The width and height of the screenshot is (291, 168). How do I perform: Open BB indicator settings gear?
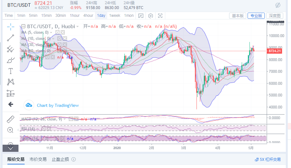tap(48, 57)
